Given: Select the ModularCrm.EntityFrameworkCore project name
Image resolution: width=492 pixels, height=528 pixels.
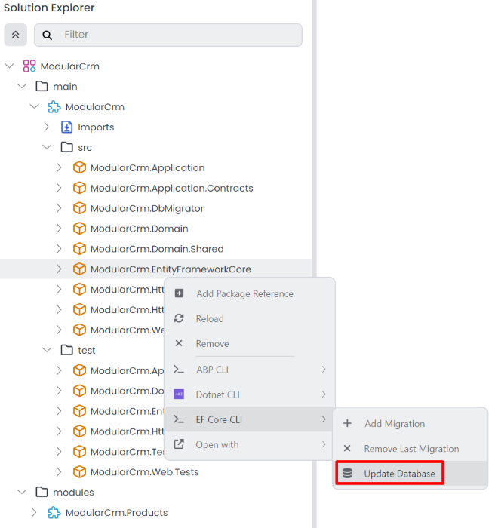Looking at the screenshot, I should 171,269.
